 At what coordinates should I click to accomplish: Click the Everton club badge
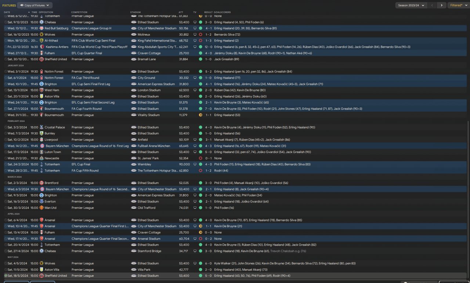tap(41, 202)
